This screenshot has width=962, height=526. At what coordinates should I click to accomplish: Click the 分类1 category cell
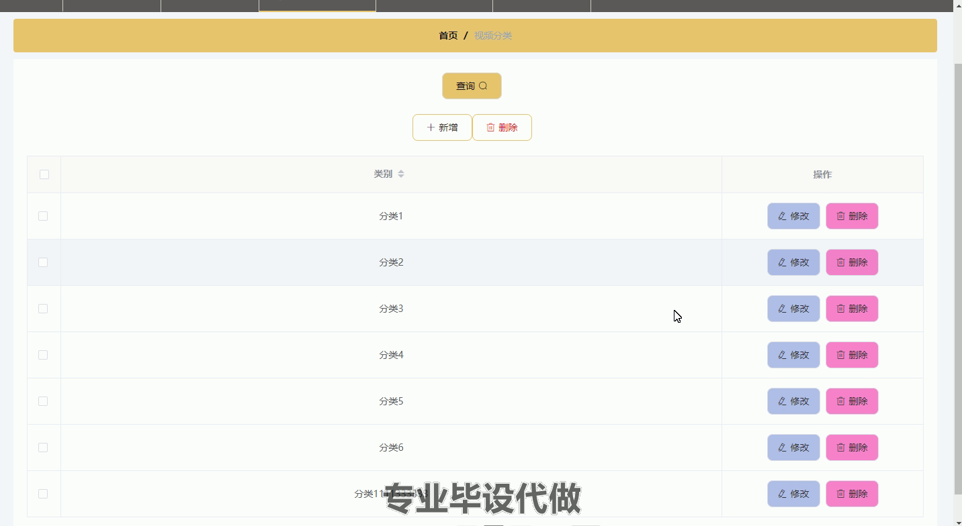click(x=391, y=216)
